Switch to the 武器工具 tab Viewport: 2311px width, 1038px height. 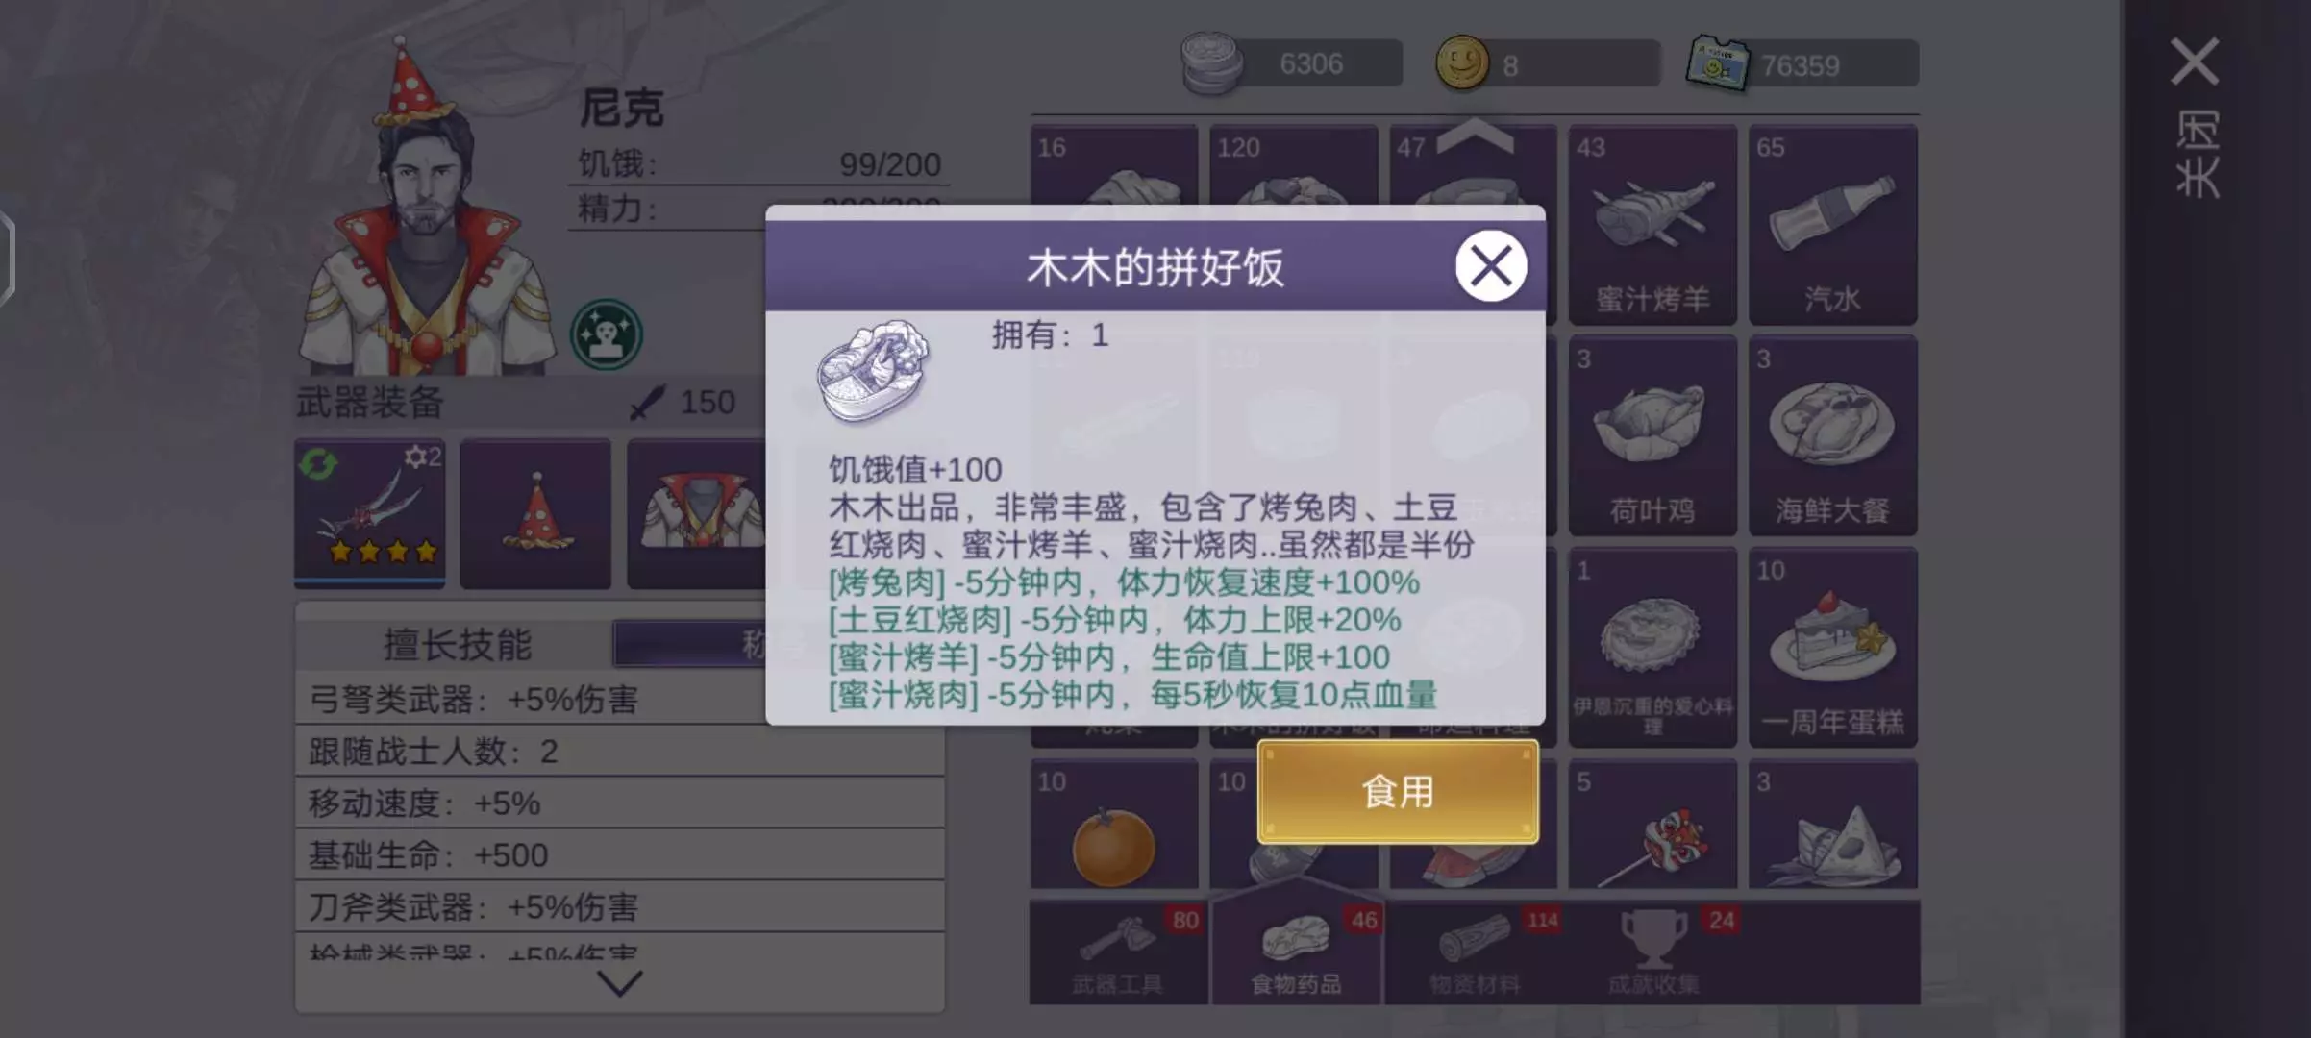[x=1118, y=952]
